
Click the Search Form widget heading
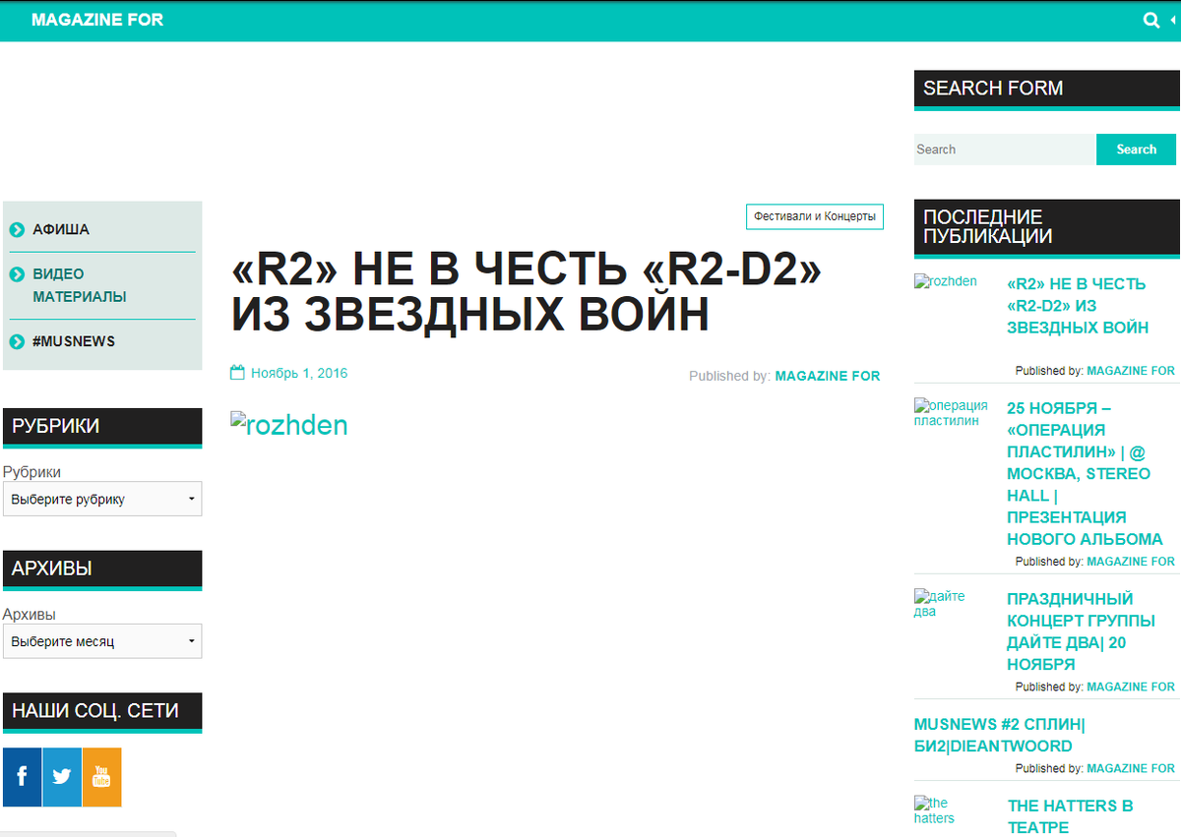click(x=1047, y=89)
